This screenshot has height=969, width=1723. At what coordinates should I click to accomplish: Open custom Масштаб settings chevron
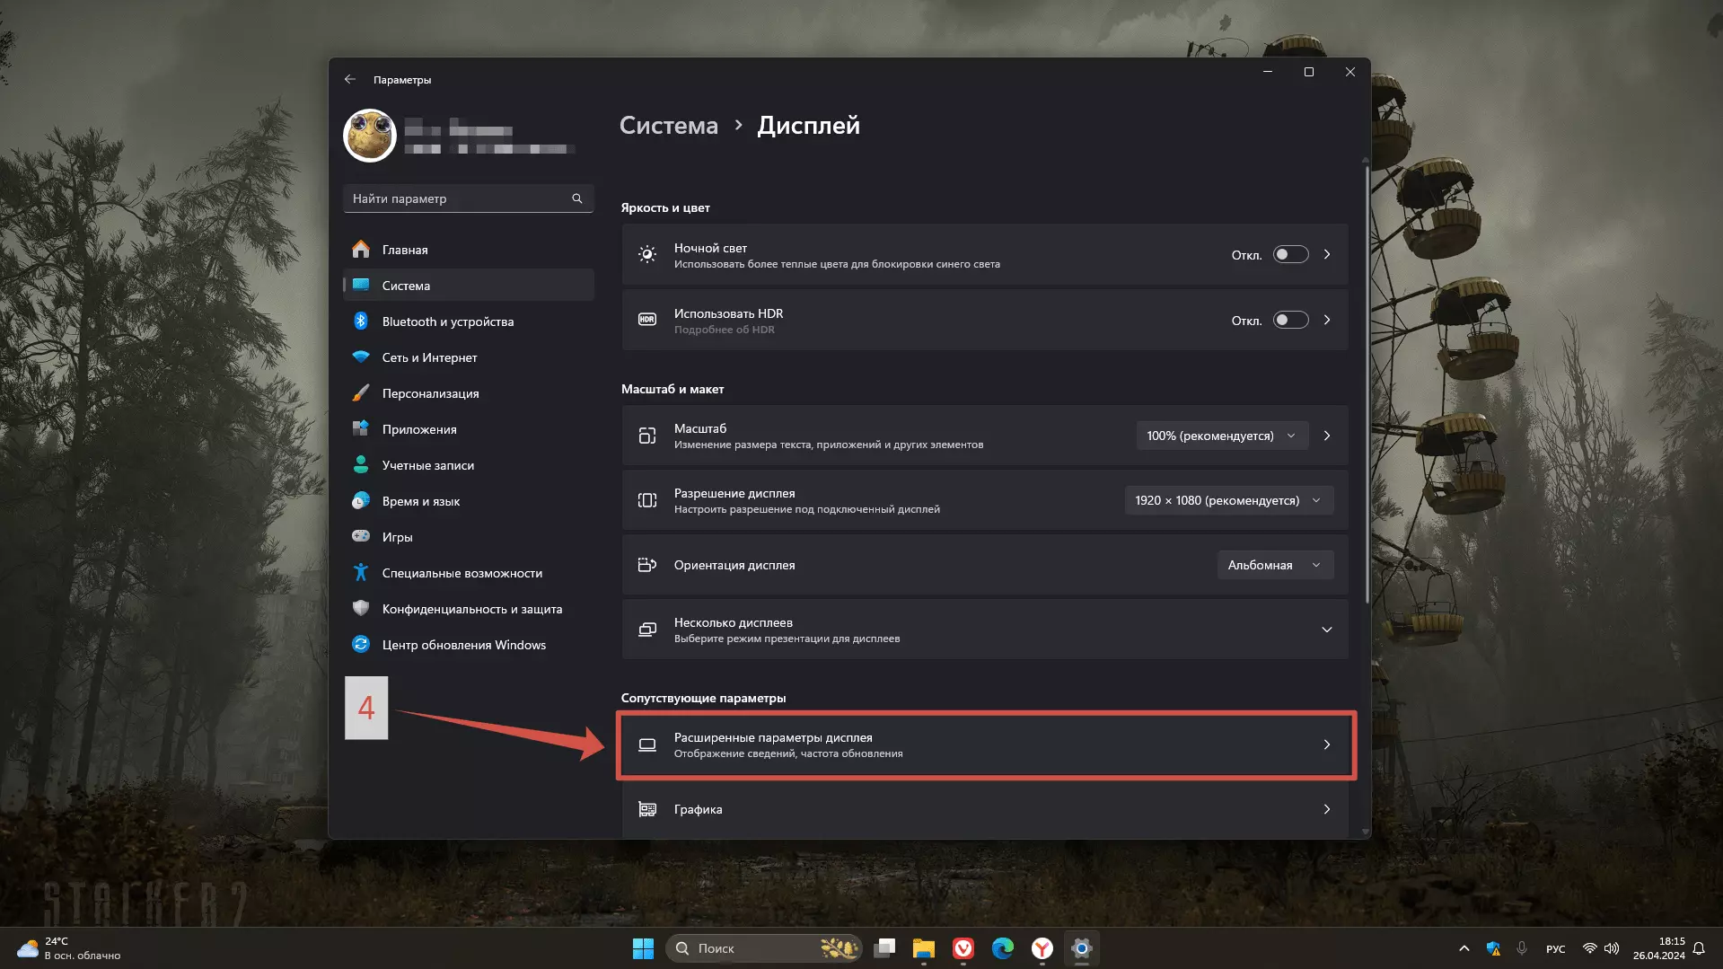[1327, 436]
